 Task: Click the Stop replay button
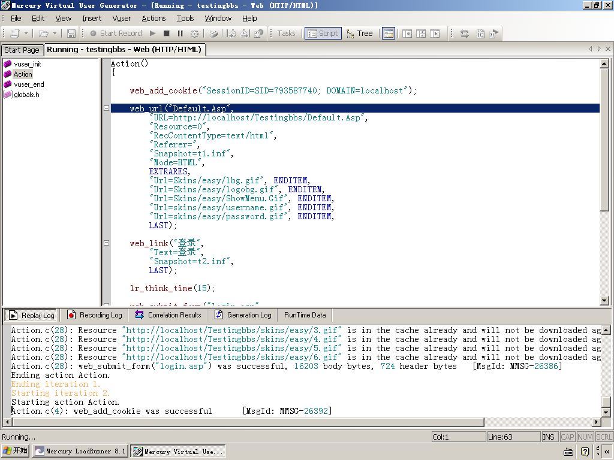point(167,34)
